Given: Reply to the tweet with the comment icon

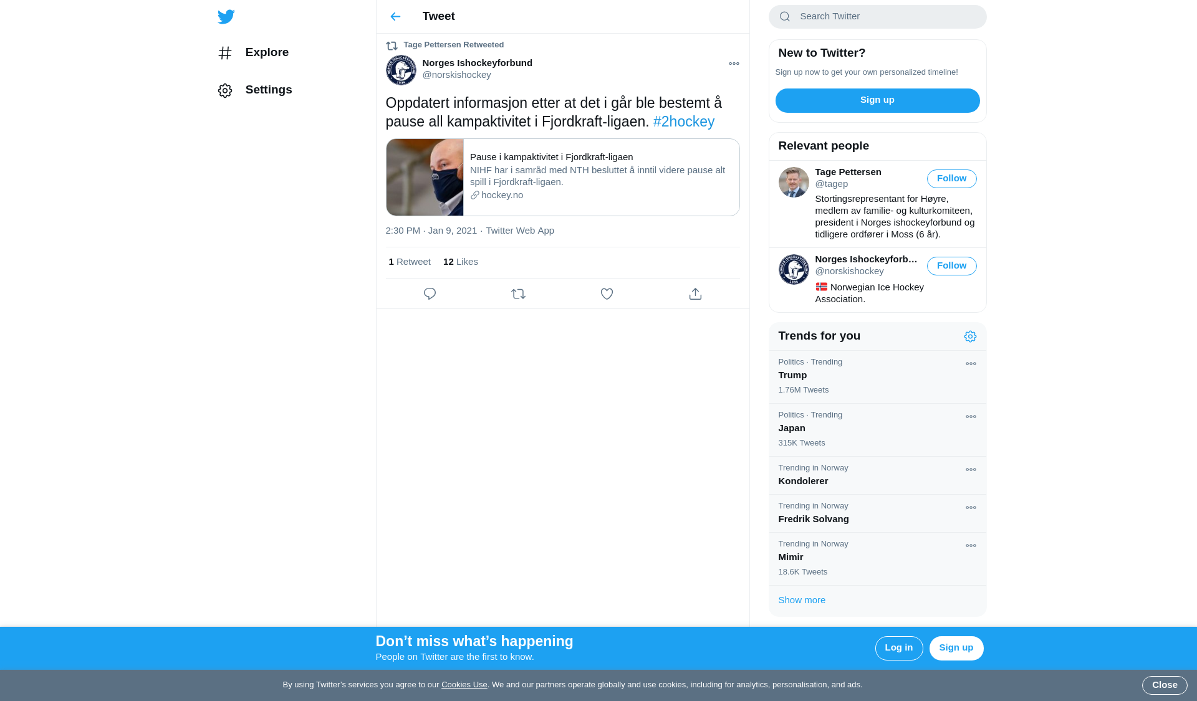Looking at the screenshot, I should pos(430,293).
